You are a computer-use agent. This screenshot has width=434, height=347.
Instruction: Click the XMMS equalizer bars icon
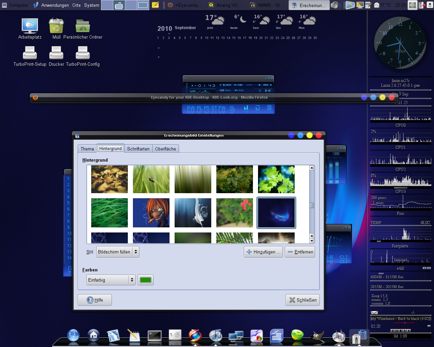246,108
